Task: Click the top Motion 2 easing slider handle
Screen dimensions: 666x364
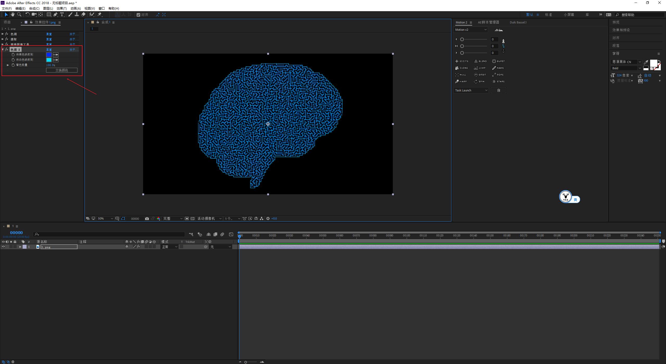Action: coord(462,39)
